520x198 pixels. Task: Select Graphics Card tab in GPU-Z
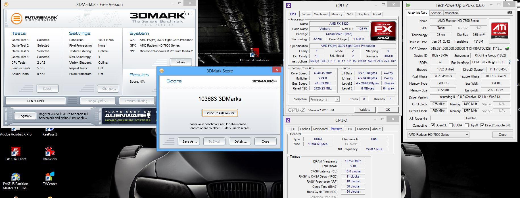[x=417, y=12]
